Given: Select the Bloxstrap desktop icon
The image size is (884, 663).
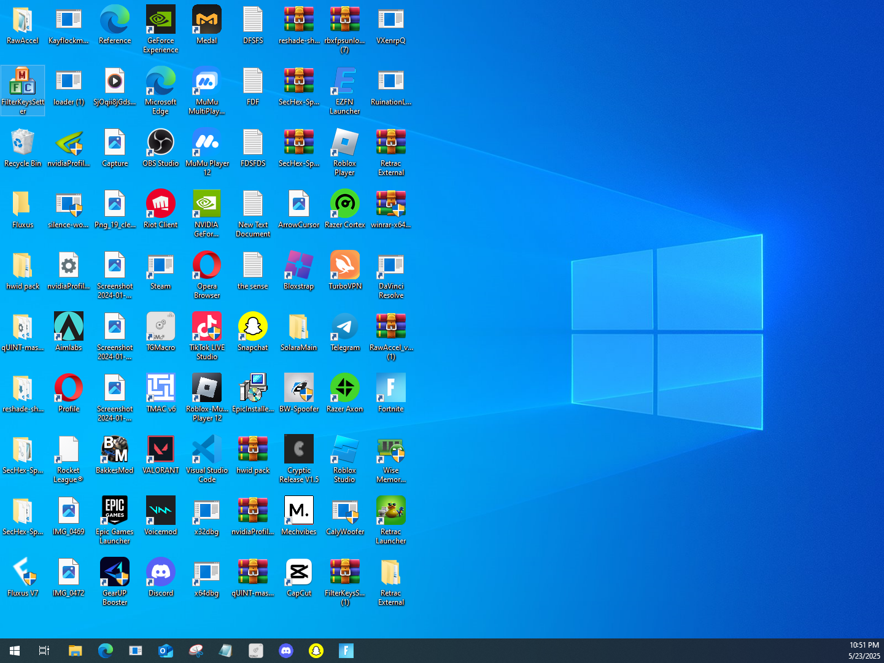Looking at the screenshot, I should coord(298,266).
